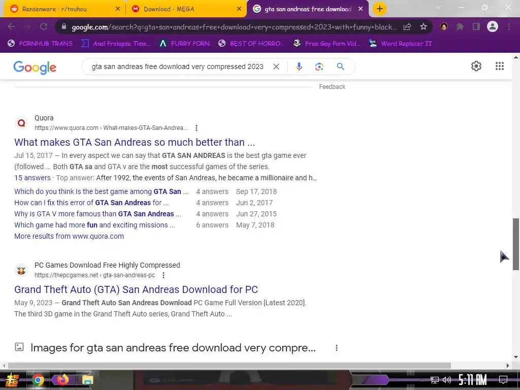The width and height of the screenshot is (520, 390).
Task: Click the Quora site favicon
Action: pyautogui.click(x=21, y=123)
